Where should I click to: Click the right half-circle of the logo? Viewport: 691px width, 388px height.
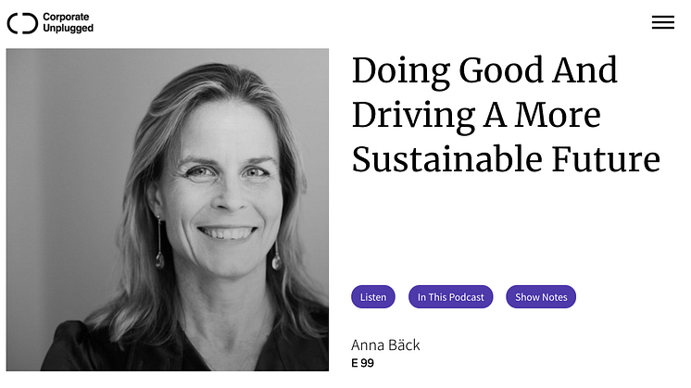(x=32, y=23)
